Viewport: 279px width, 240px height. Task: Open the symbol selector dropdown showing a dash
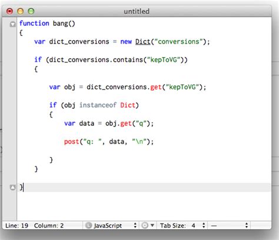click(229, 225)
